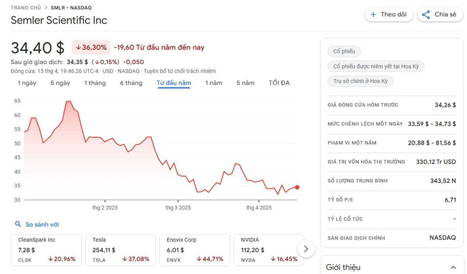Image resolution: width=467 pixels, height=274 pixels.
Task: Click the 36,30% decline badge
Action: coord(91,47)
